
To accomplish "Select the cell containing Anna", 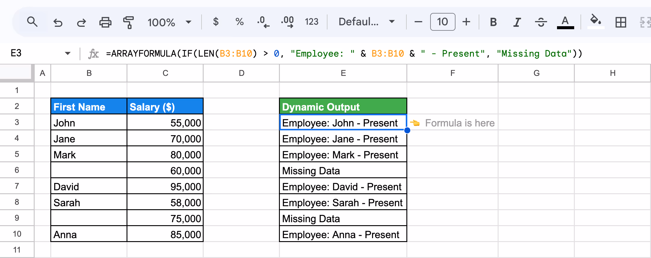I will click(89, 234).
